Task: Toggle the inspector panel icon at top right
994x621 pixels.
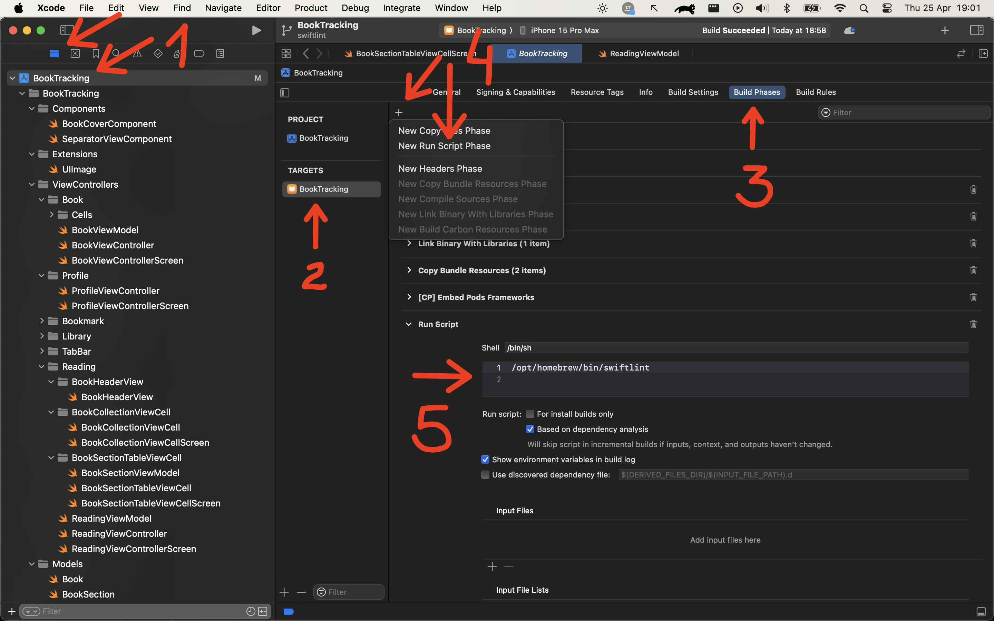Action: click(976, 30)
